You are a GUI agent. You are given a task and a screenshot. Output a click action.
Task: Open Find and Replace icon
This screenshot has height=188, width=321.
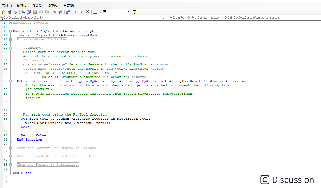pyautogui.click(x=60, y=12)
